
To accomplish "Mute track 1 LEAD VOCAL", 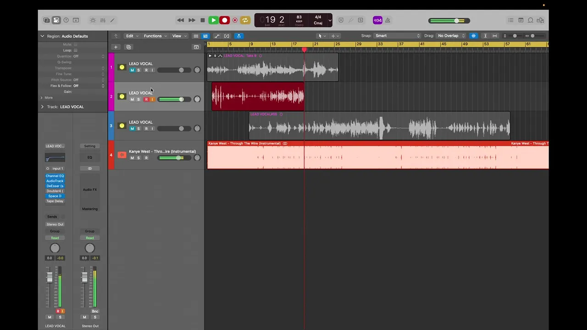I will pyautogui.click(x=132, y=70).
